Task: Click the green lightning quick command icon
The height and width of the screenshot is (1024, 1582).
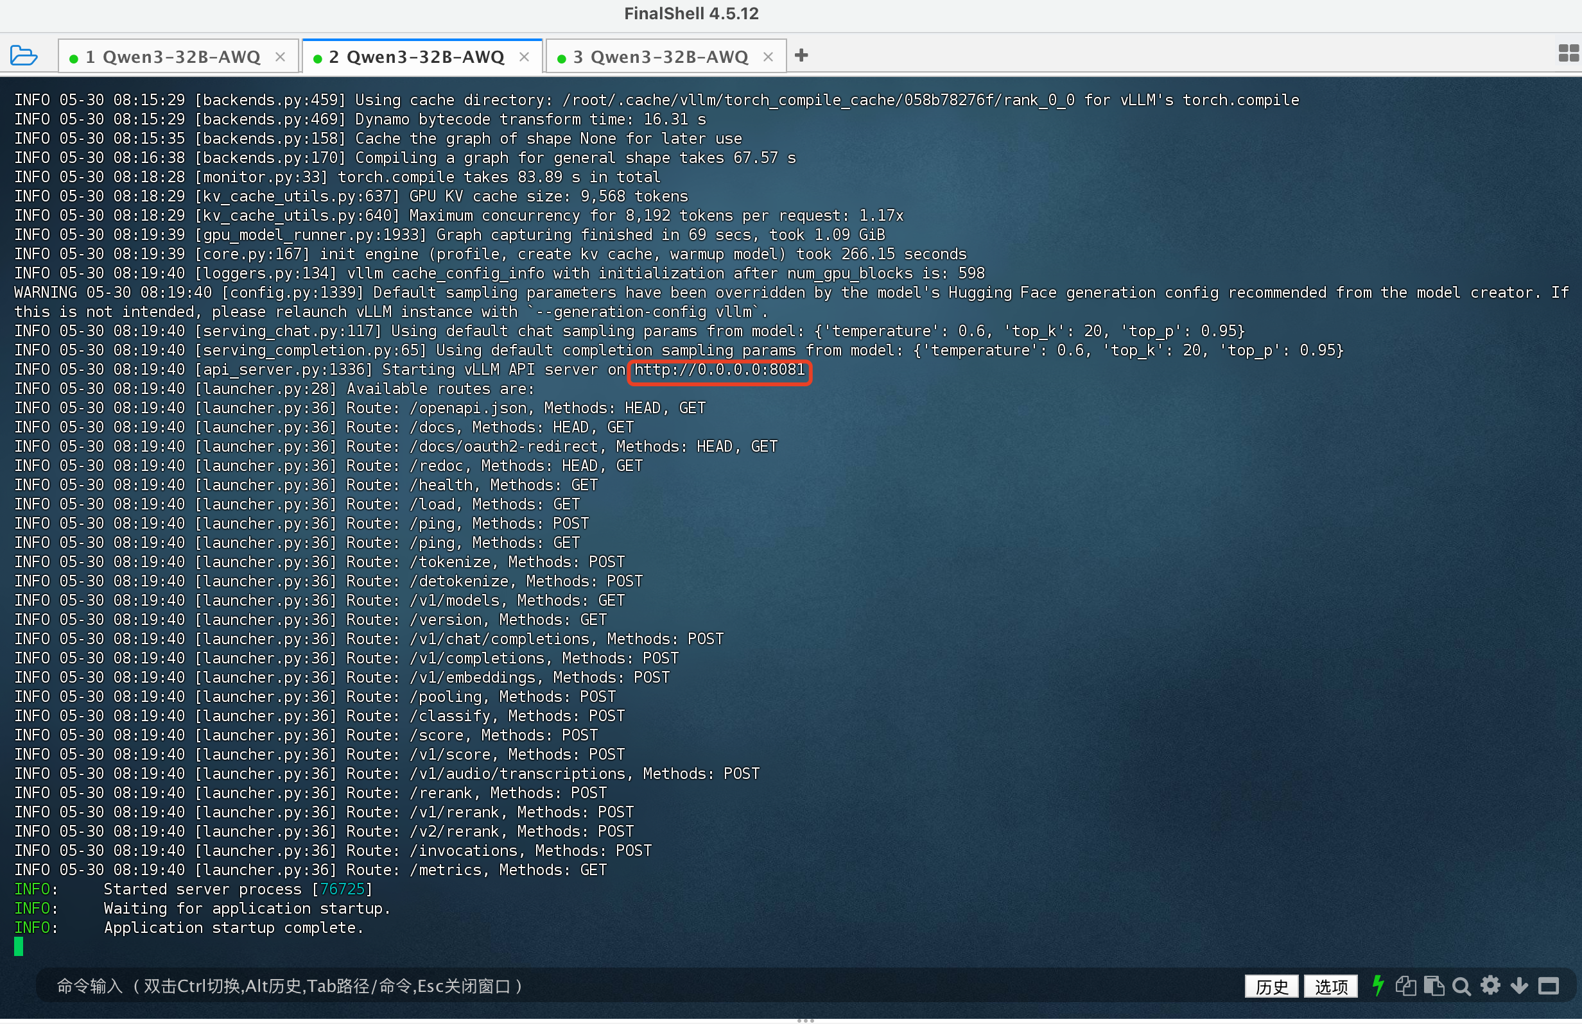Action: pos(1378,986)
